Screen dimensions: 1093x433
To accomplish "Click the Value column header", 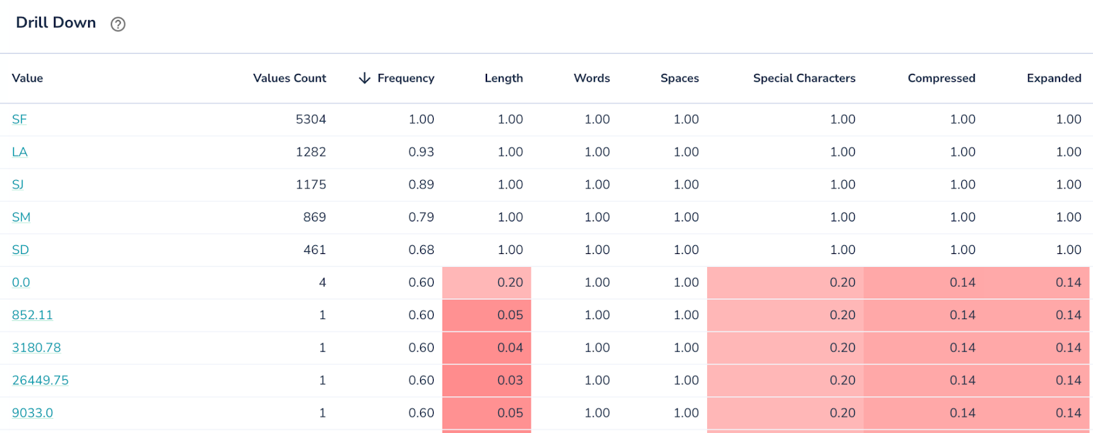I will tap(27, 79).
